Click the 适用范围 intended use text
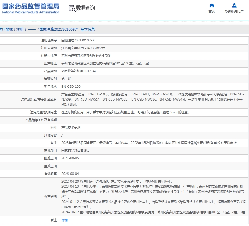This screenshot has height=226, width=249. tap(126, 112)
